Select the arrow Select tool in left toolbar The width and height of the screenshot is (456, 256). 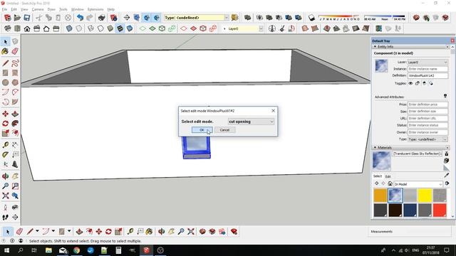(5, 42)
